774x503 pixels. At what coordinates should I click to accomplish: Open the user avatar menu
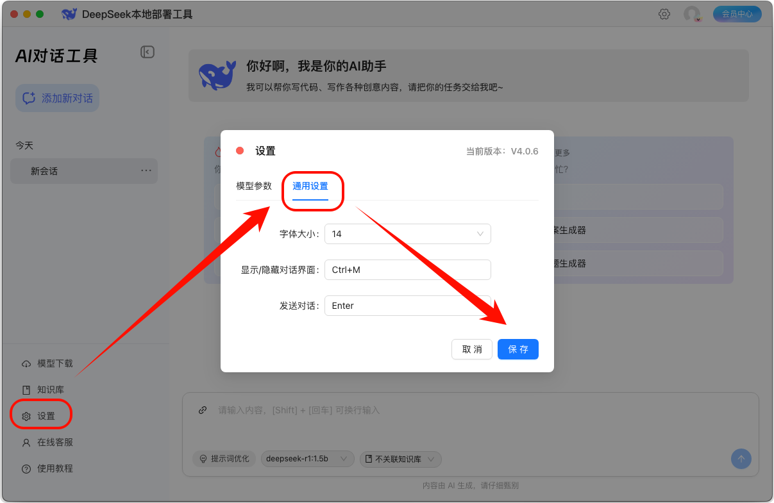click(x=692, y=14)
